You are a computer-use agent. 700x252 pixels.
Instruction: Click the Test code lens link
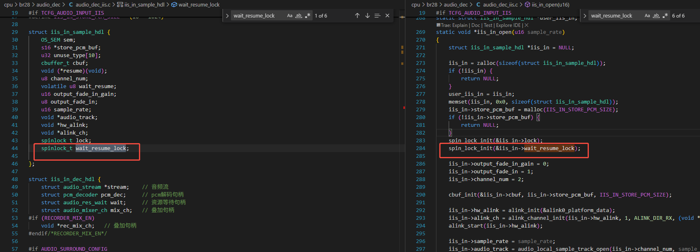pyautogui.click(x=488, y=25)
